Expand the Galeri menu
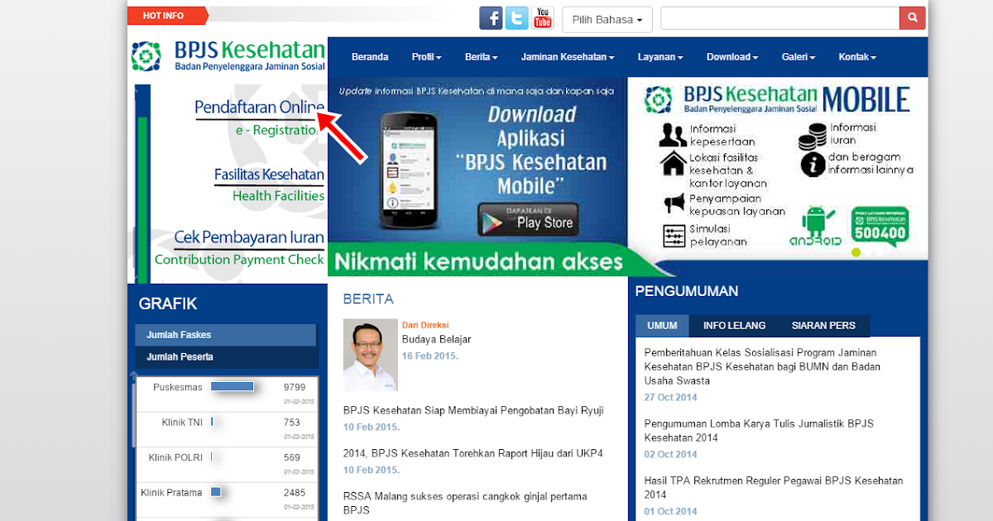The width and height of the screenshot is (993, 521). [x=799, y=57]
